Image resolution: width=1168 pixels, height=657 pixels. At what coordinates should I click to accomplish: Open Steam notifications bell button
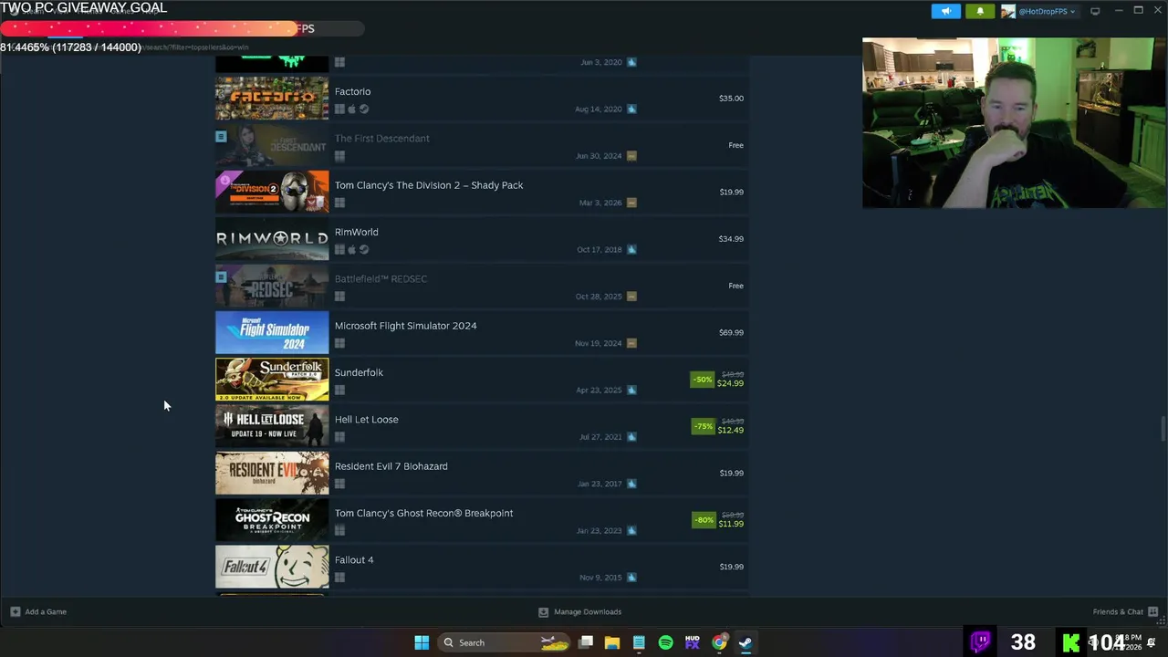pos(979,11)
